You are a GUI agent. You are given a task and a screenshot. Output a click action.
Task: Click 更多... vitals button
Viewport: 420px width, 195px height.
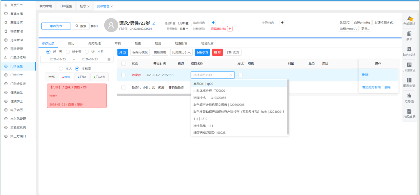click(x=365, y=29)
